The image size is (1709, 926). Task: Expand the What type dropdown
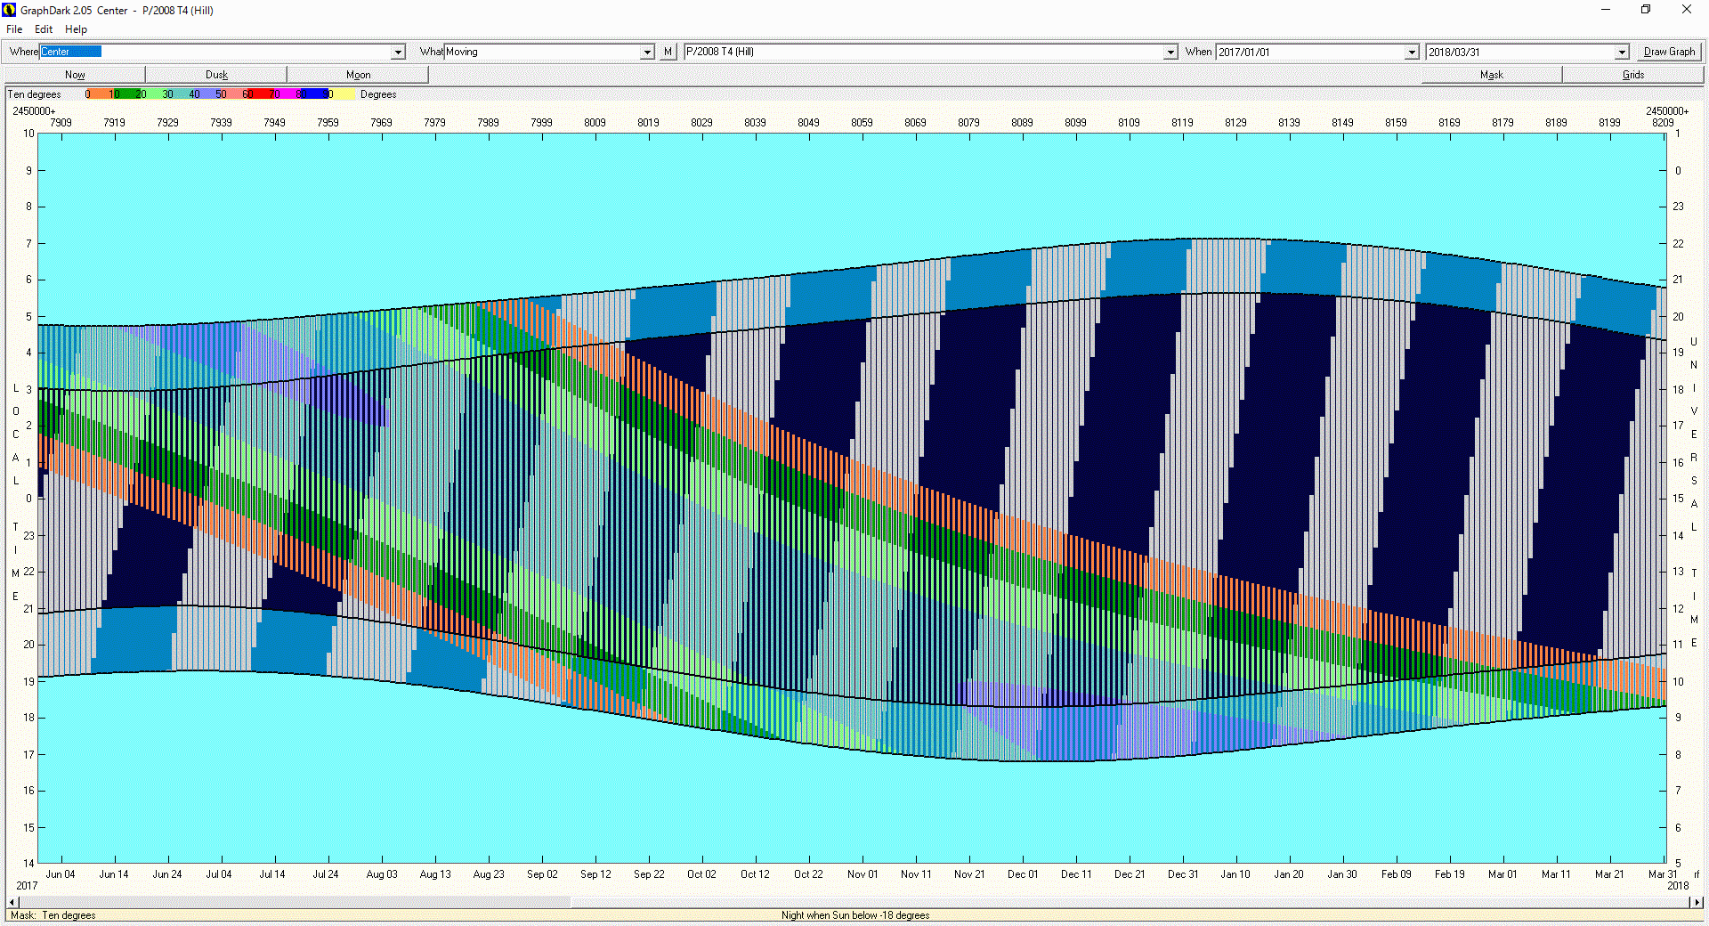coord(647,53)
